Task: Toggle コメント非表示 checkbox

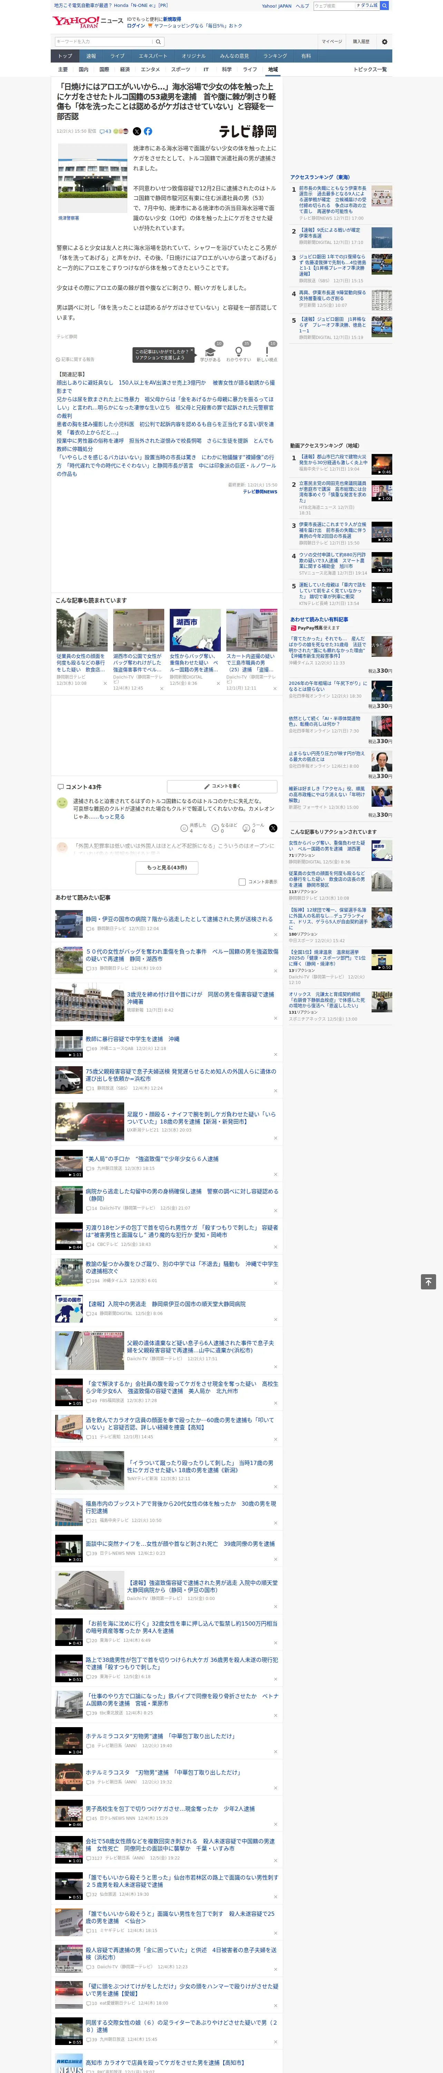Action: 242,882
